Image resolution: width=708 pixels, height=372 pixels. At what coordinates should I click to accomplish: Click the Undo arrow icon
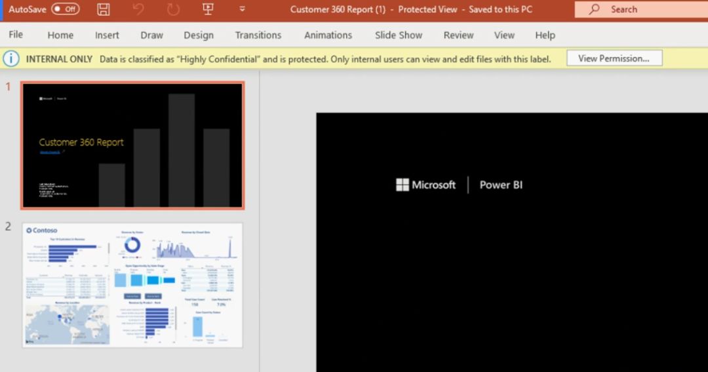tap(138, 9)
